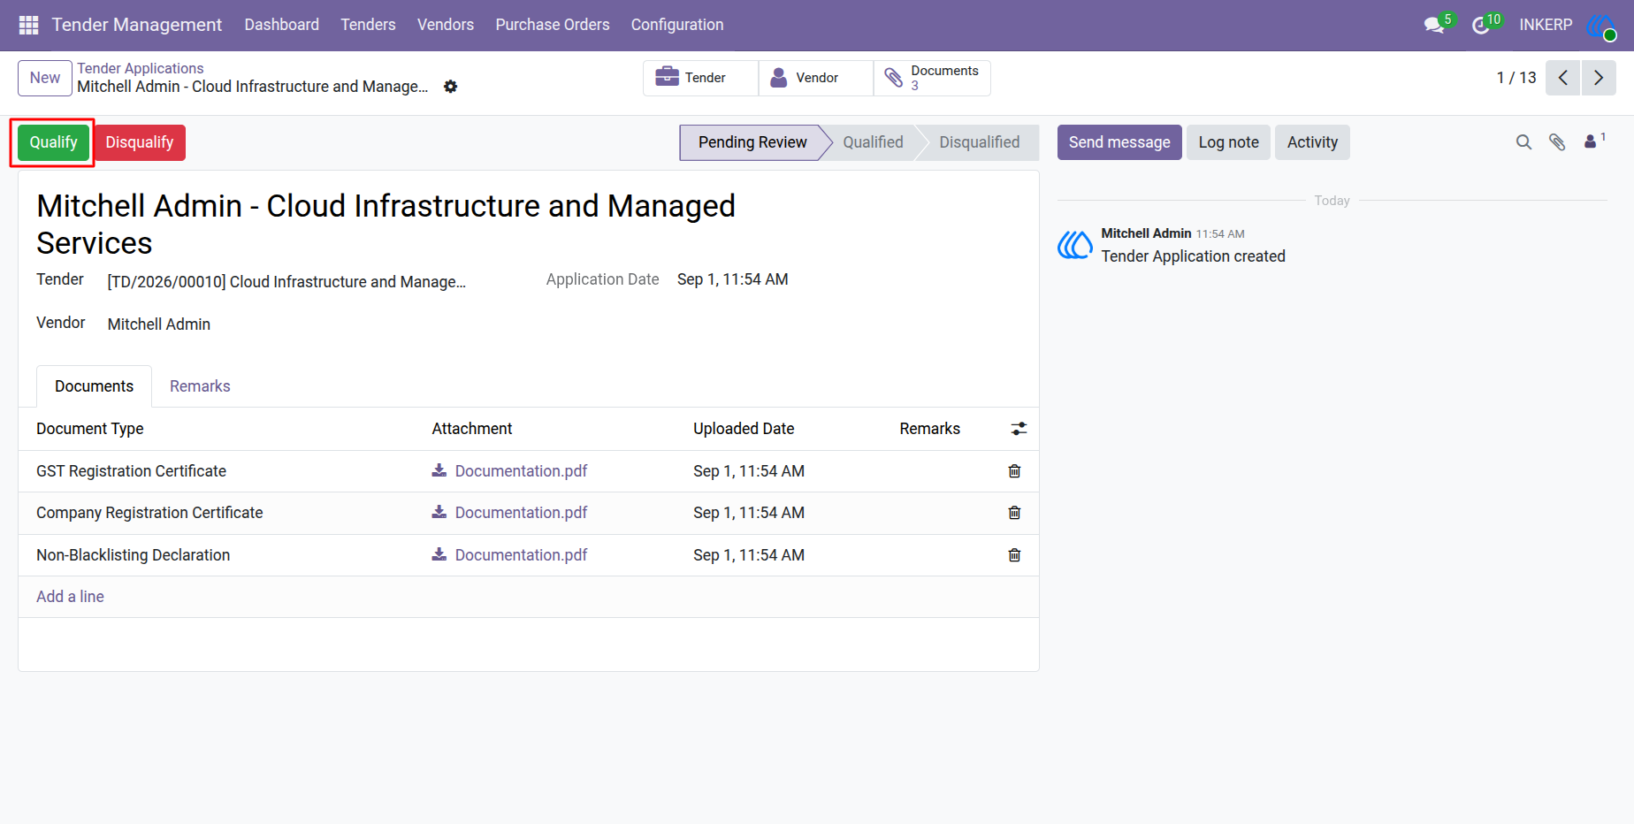
Task: Click the gear actions icon beside record title
Action: tap(450, 87)
